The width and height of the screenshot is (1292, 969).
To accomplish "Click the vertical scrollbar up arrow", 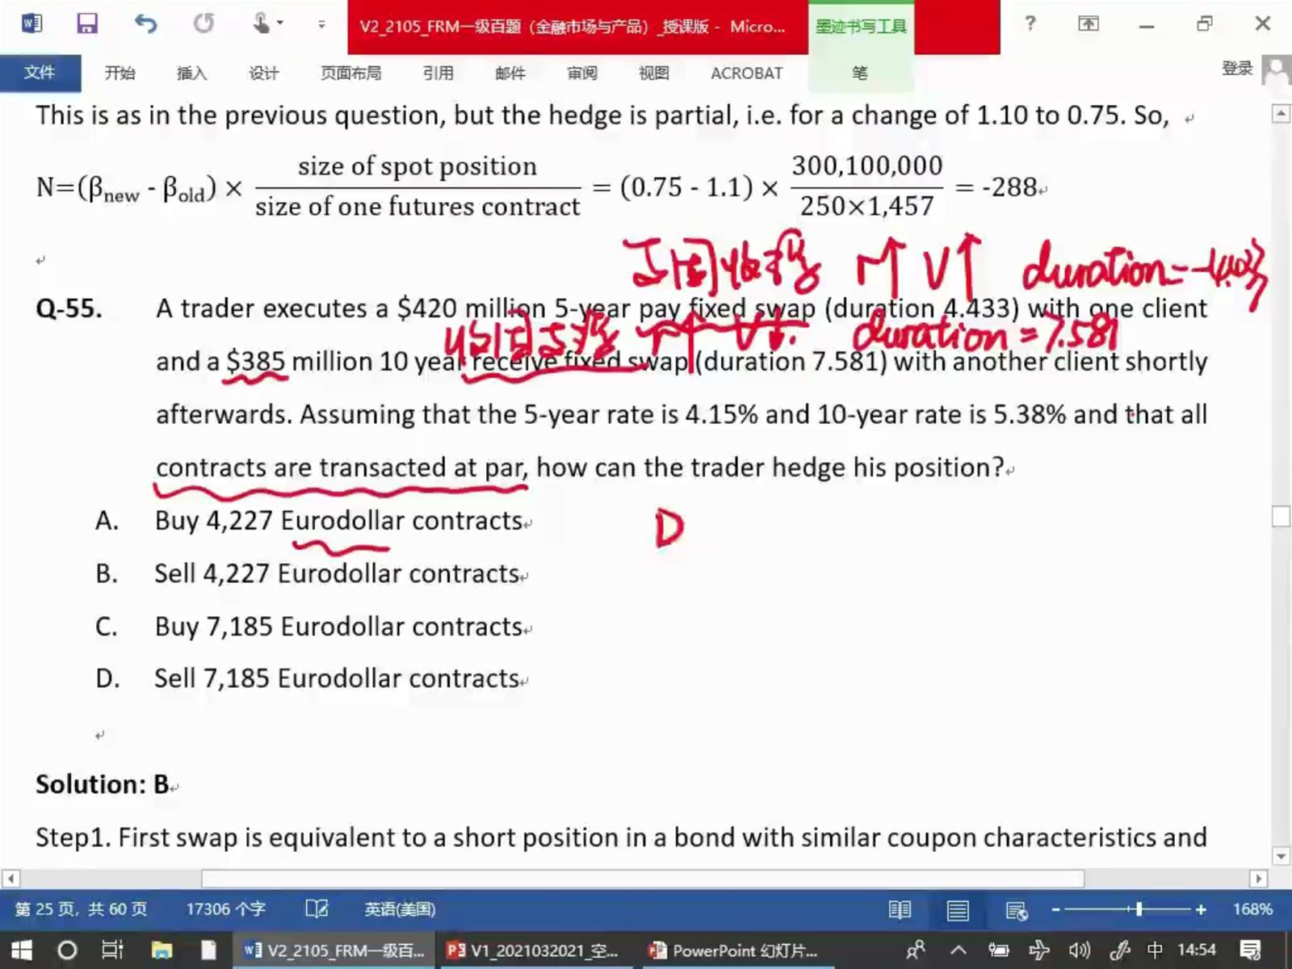I will pyautogui.click(x=1281, y=114).
